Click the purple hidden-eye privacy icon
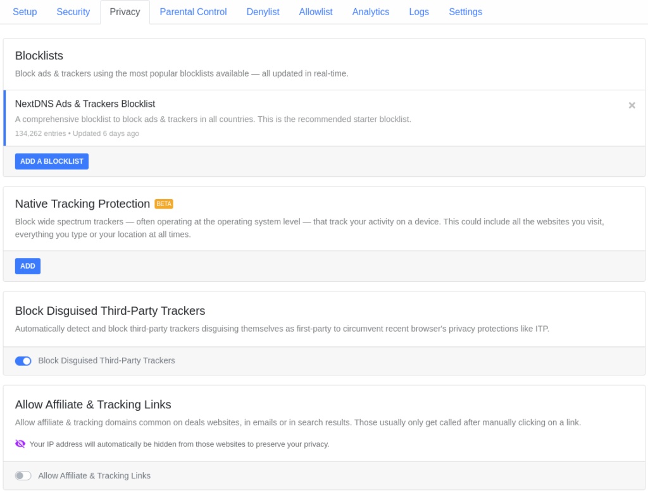This screenshot has width=648, height=493. tap(20, 444)
